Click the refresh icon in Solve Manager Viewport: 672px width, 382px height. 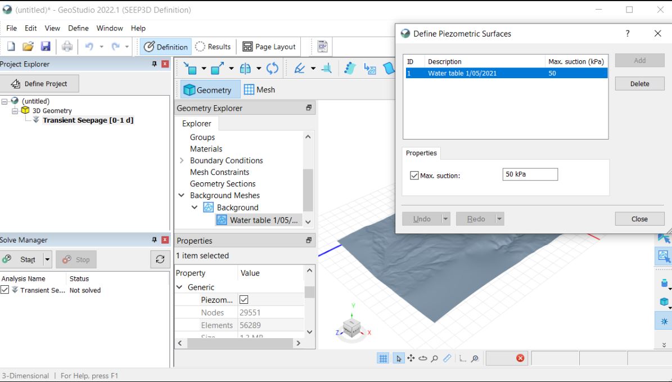tap(160, 259)
